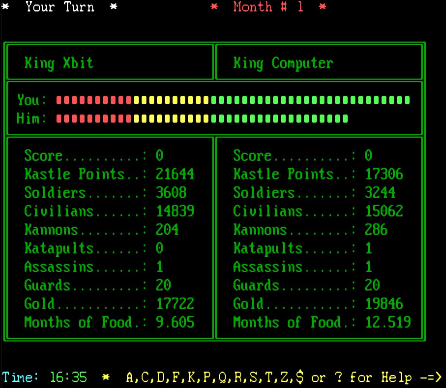446x388 pixels.
Task: Click the clock value 16:35
Action: 68,377
